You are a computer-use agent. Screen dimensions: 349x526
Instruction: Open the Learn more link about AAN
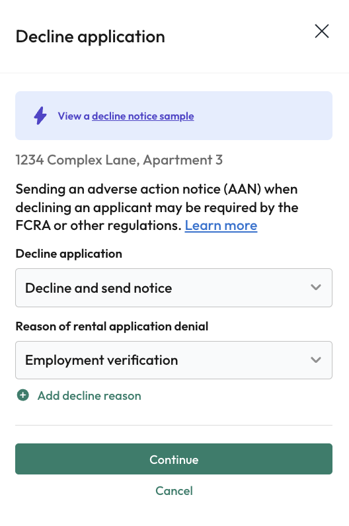(221, 225)
